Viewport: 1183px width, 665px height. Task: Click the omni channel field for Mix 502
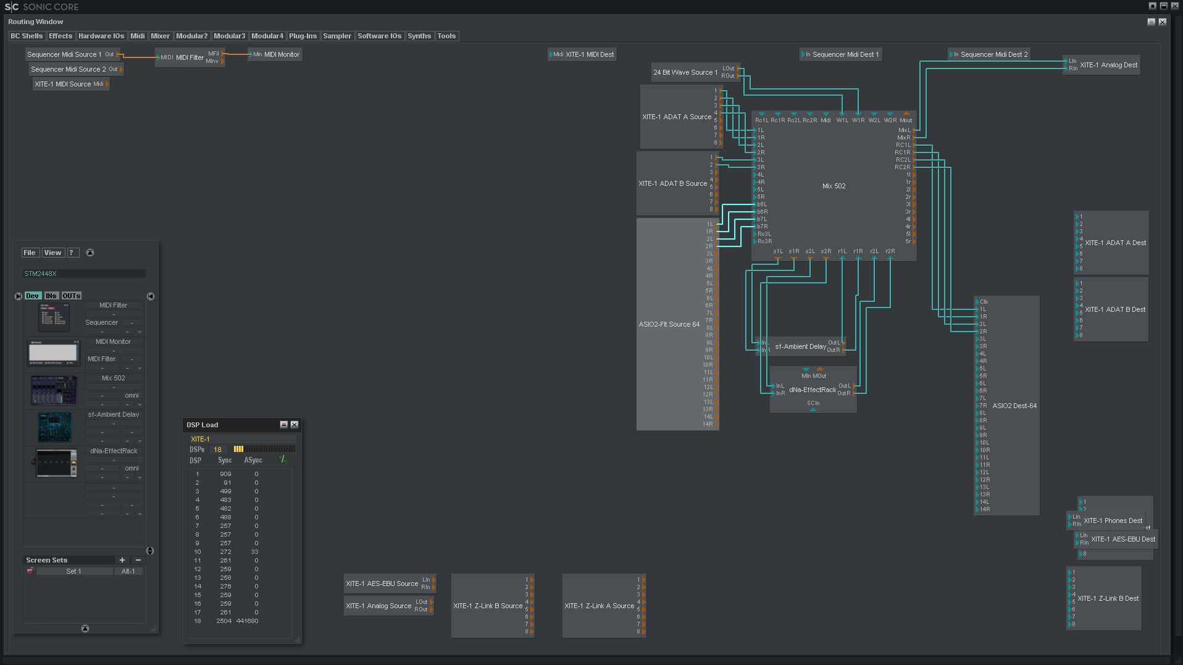(x=132, y=395)
